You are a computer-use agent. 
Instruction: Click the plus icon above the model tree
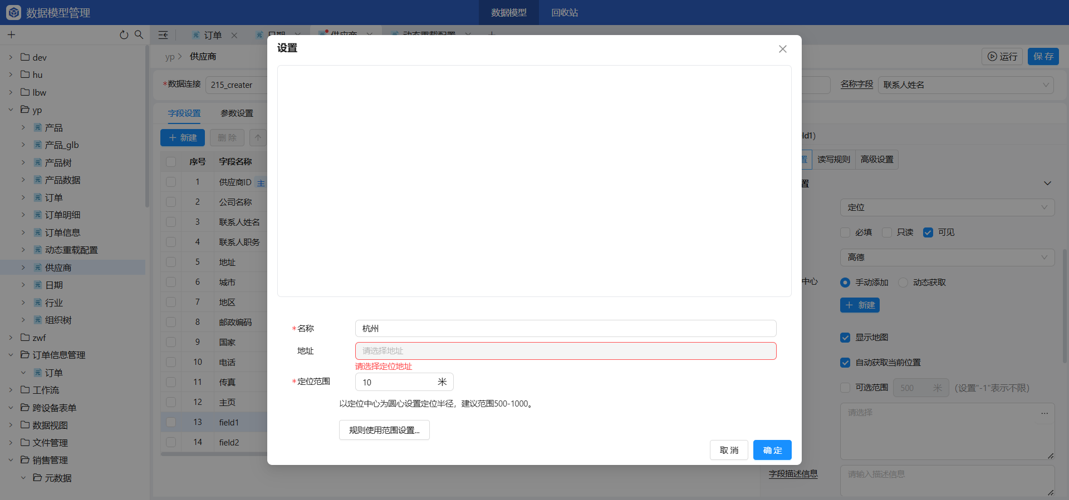tap(11, 35)
